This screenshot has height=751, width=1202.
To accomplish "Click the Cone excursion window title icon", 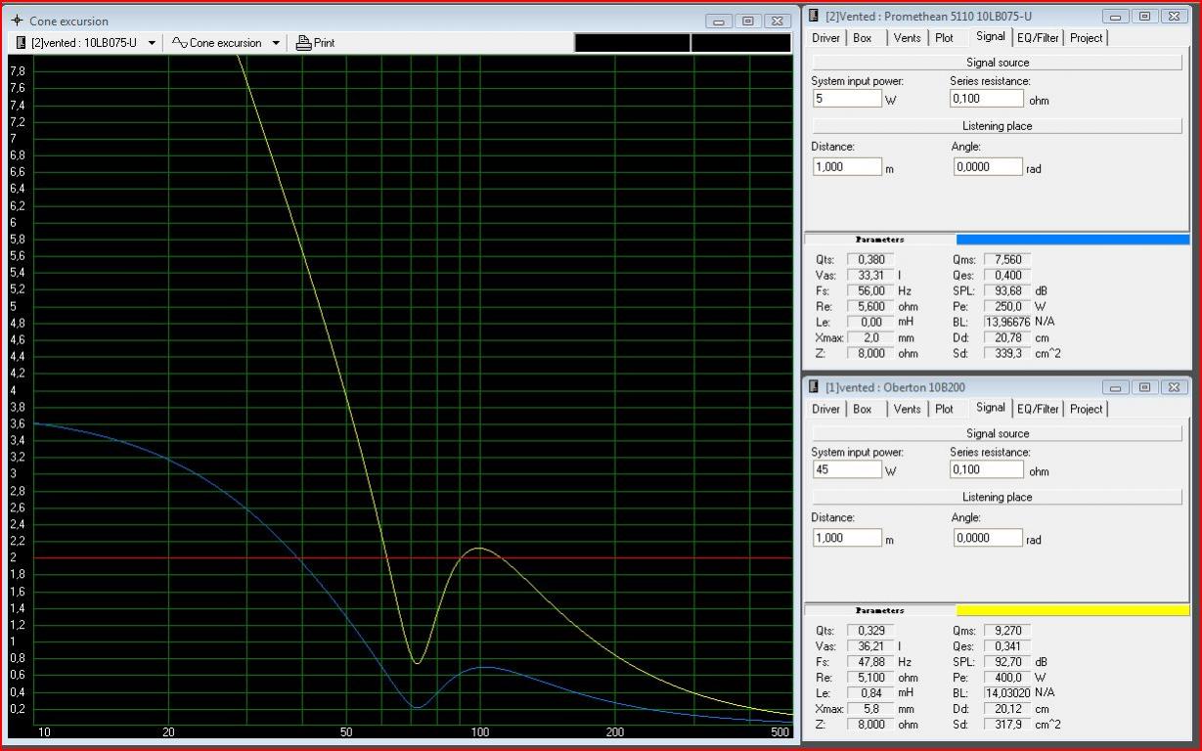I will pyautogui.click(x=17, y=21).
